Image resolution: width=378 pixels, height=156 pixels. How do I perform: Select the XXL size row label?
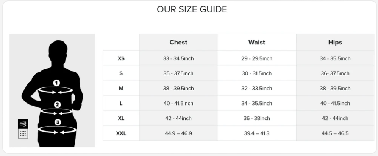(121, 133)
